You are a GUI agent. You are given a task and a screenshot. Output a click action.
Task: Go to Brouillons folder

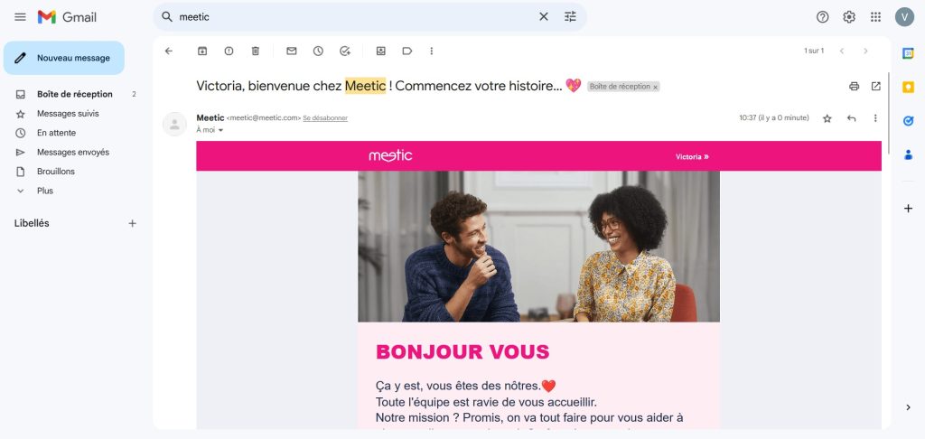[x=55, y=172]
